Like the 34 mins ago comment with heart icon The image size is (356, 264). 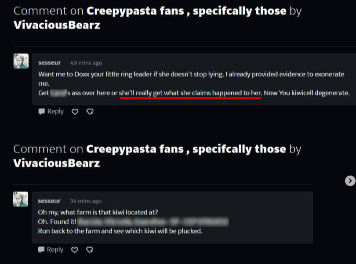[x=74, y=250]
